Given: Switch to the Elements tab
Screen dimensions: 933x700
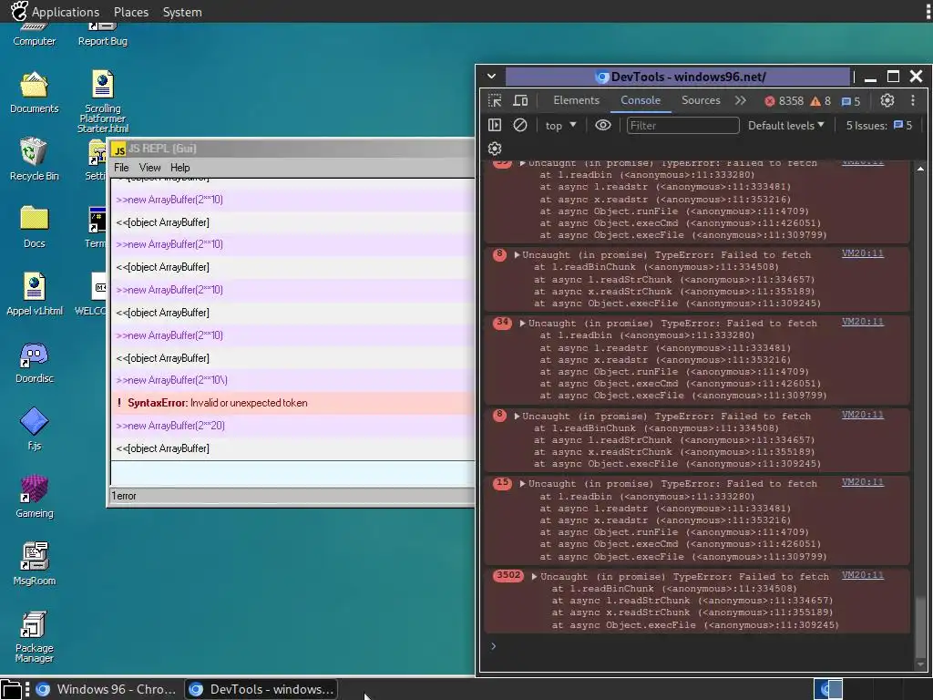Looking at the screenshot, I should pyautogui.click(x=576, y=100).
